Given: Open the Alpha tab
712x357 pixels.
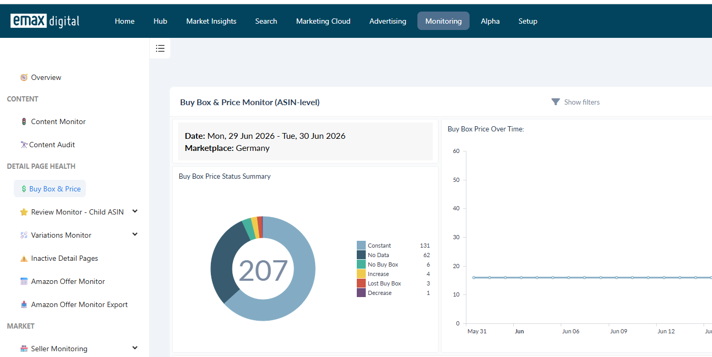Looking at the screenshot, I should click(490, 21).
